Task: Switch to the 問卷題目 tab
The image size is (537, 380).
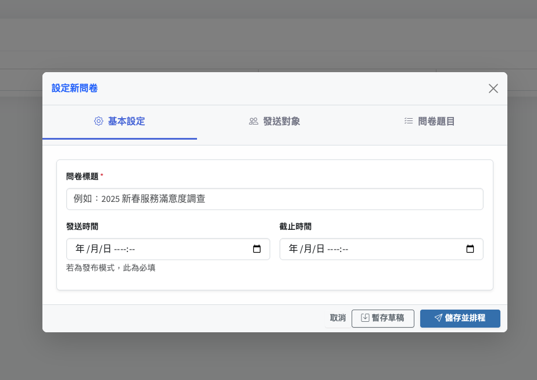Action: [x=429, y=122]
